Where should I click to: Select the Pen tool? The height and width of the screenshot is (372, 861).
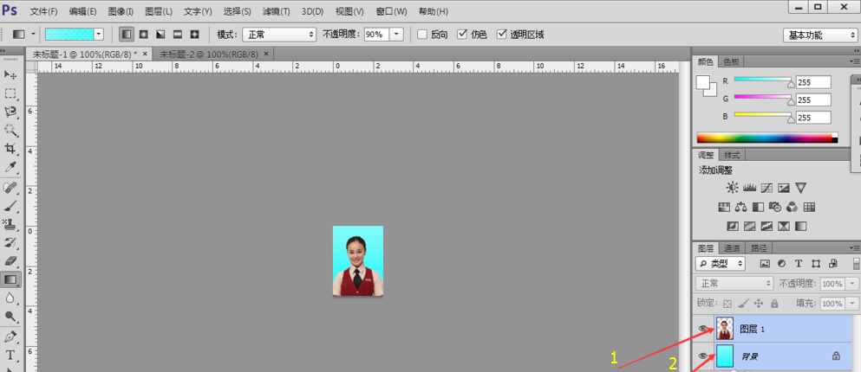point(10,336)
